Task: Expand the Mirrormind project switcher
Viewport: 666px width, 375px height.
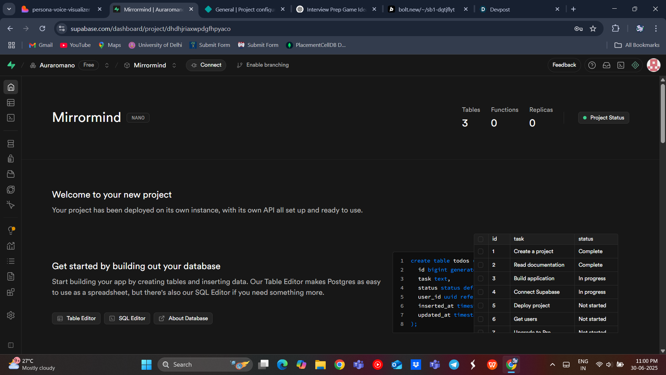Action: pyautogui.click(x=174, y=65)
